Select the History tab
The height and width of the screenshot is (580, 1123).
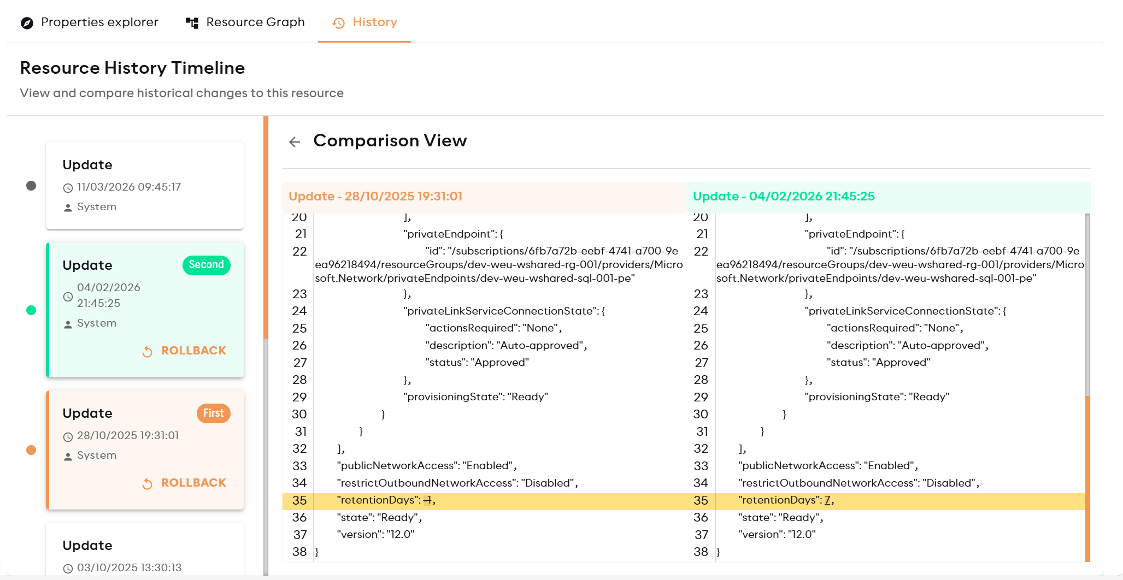coord(375,22)
